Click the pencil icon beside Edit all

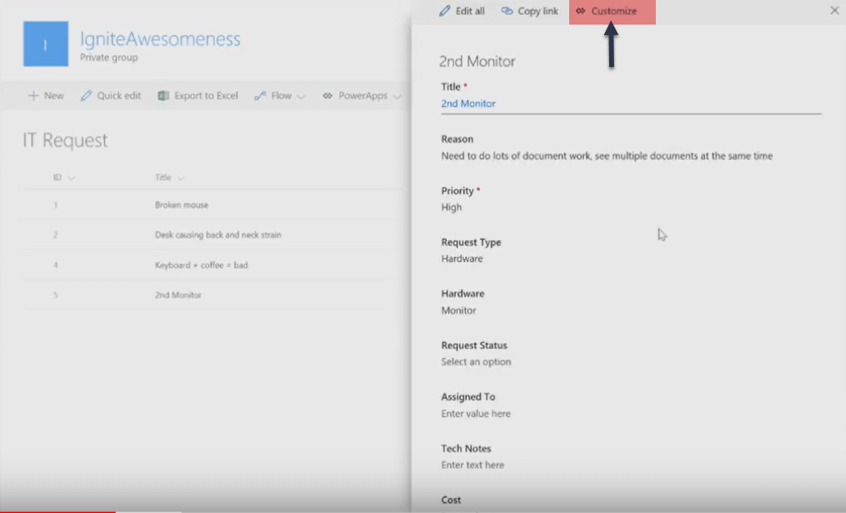tap(444, 11)
